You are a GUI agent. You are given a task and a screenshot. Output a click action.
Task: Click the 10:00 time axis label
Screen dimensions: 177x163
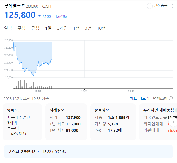click(x=38, y=91)
